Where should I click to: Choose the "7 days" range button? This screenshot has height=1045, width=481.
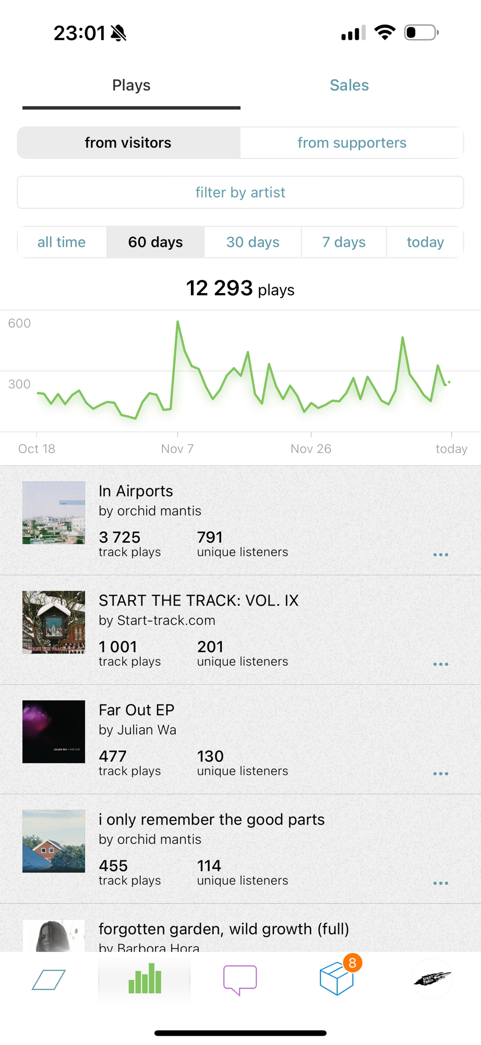(x=344, y=242)
